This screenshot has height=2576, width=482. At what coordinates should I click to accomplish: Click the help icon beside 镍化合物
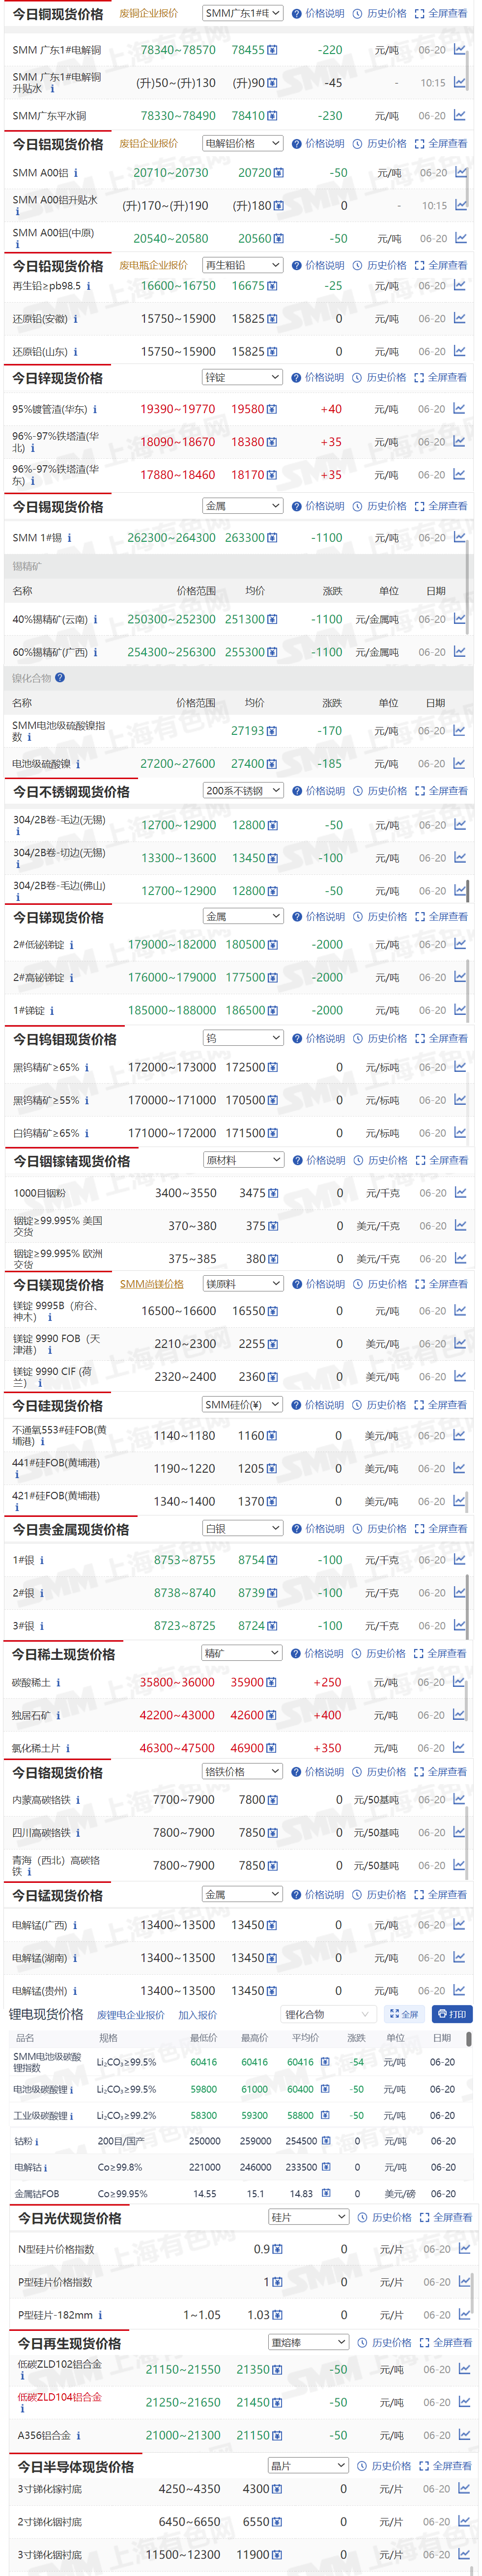pos(60,677)
